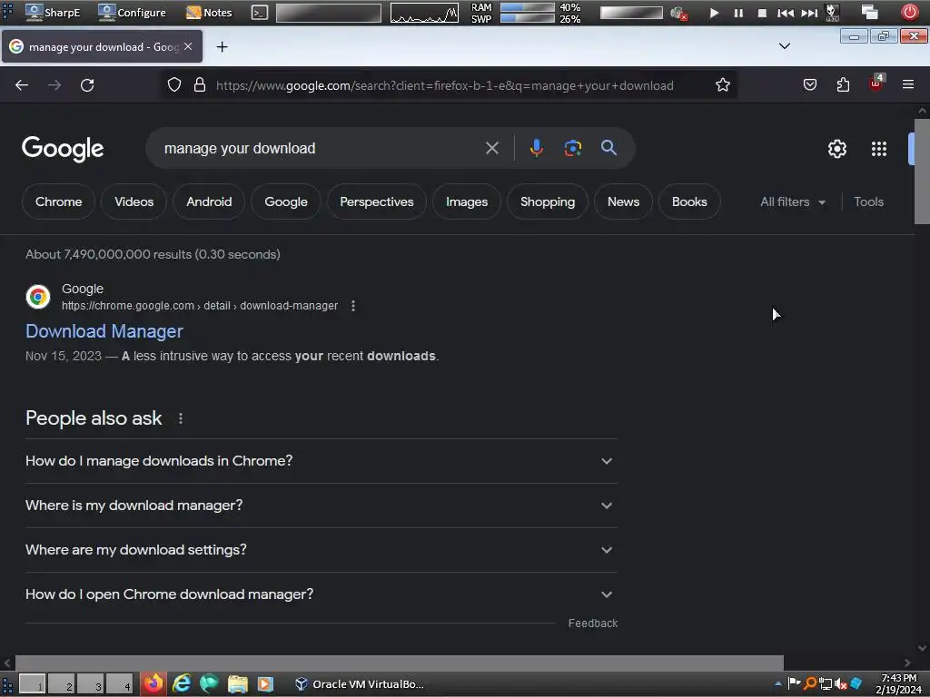Open the Download Manager result link

(x=104, y=331)
